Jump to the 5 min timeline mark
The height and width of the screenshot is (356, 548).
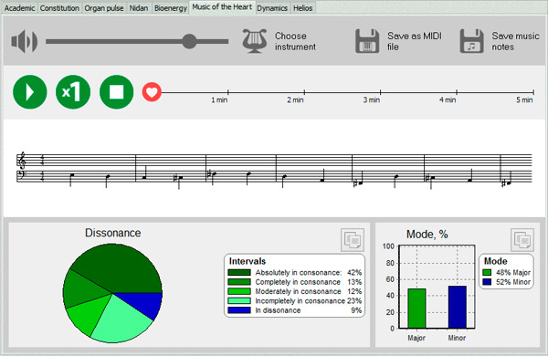(x=533, y=92)
